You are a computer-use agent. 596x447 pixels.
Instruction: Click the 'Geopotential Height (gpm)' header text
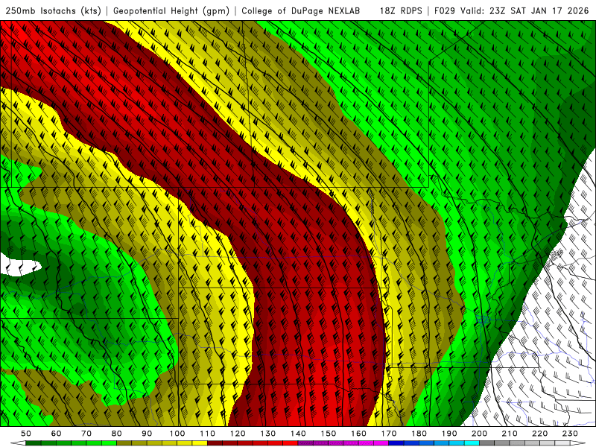[171, 11]
